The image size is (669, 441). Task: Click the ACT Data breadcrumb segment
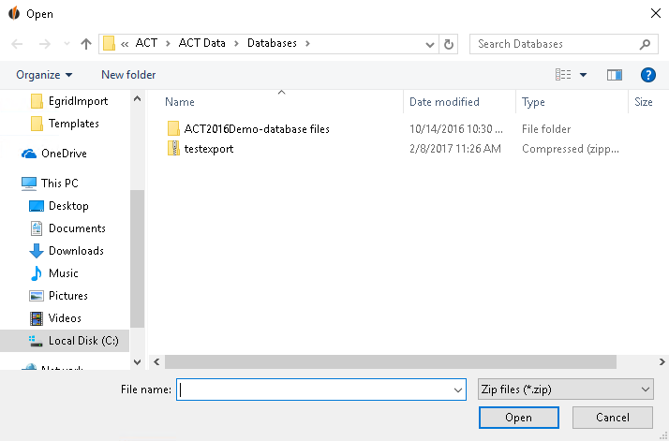[201, 43]
